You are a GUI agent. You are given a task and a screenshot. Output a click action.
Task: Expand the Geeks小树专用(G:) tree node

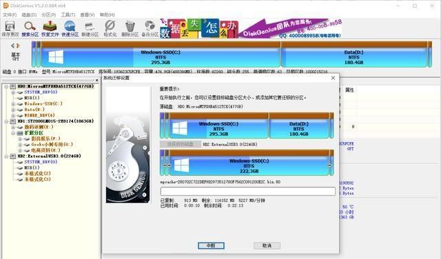click(20, 145)
